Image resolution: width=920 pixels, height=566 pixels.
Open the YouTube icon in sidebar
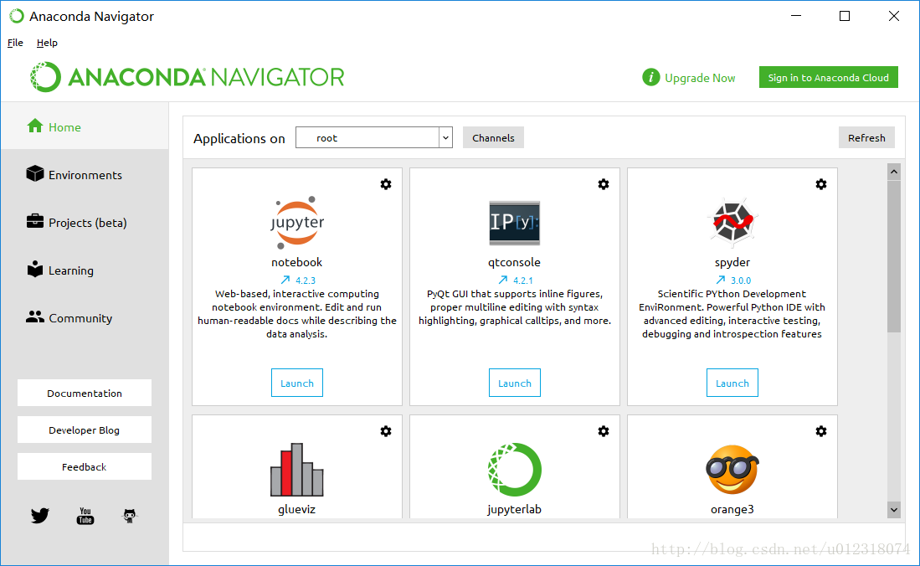85,516
